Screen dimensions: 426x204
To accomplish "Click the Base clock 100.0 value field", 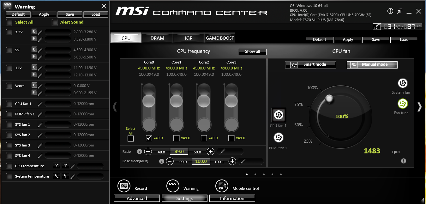I will tap(201, 161).
